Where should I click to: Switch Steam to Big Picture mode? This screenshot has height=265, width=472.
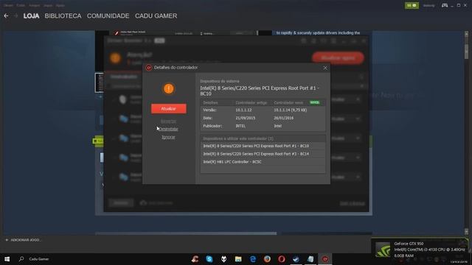(445, 5)
